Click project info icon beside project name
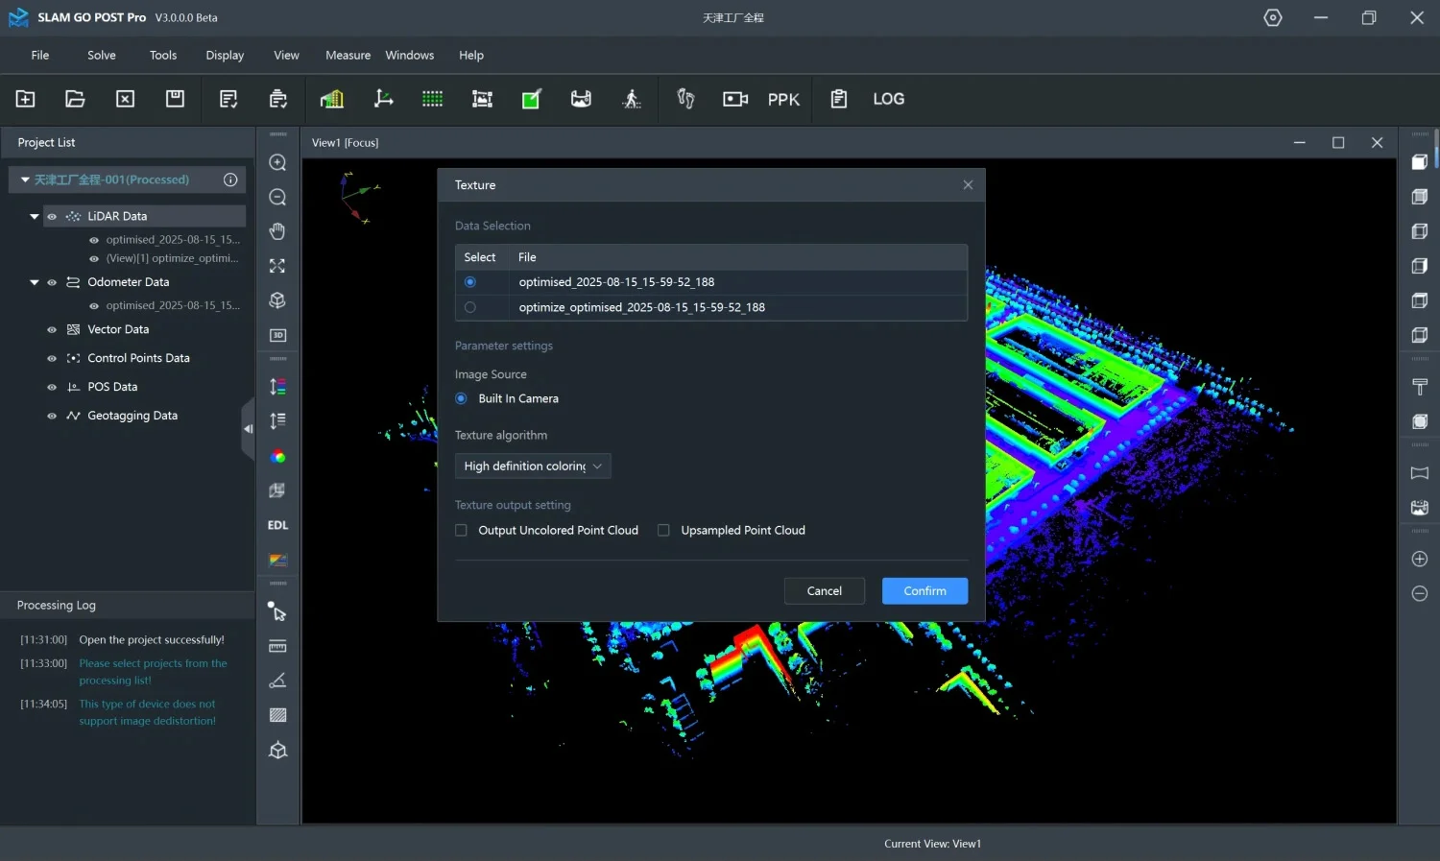Viewport: 1440px width, 861px height. [230, 179]
